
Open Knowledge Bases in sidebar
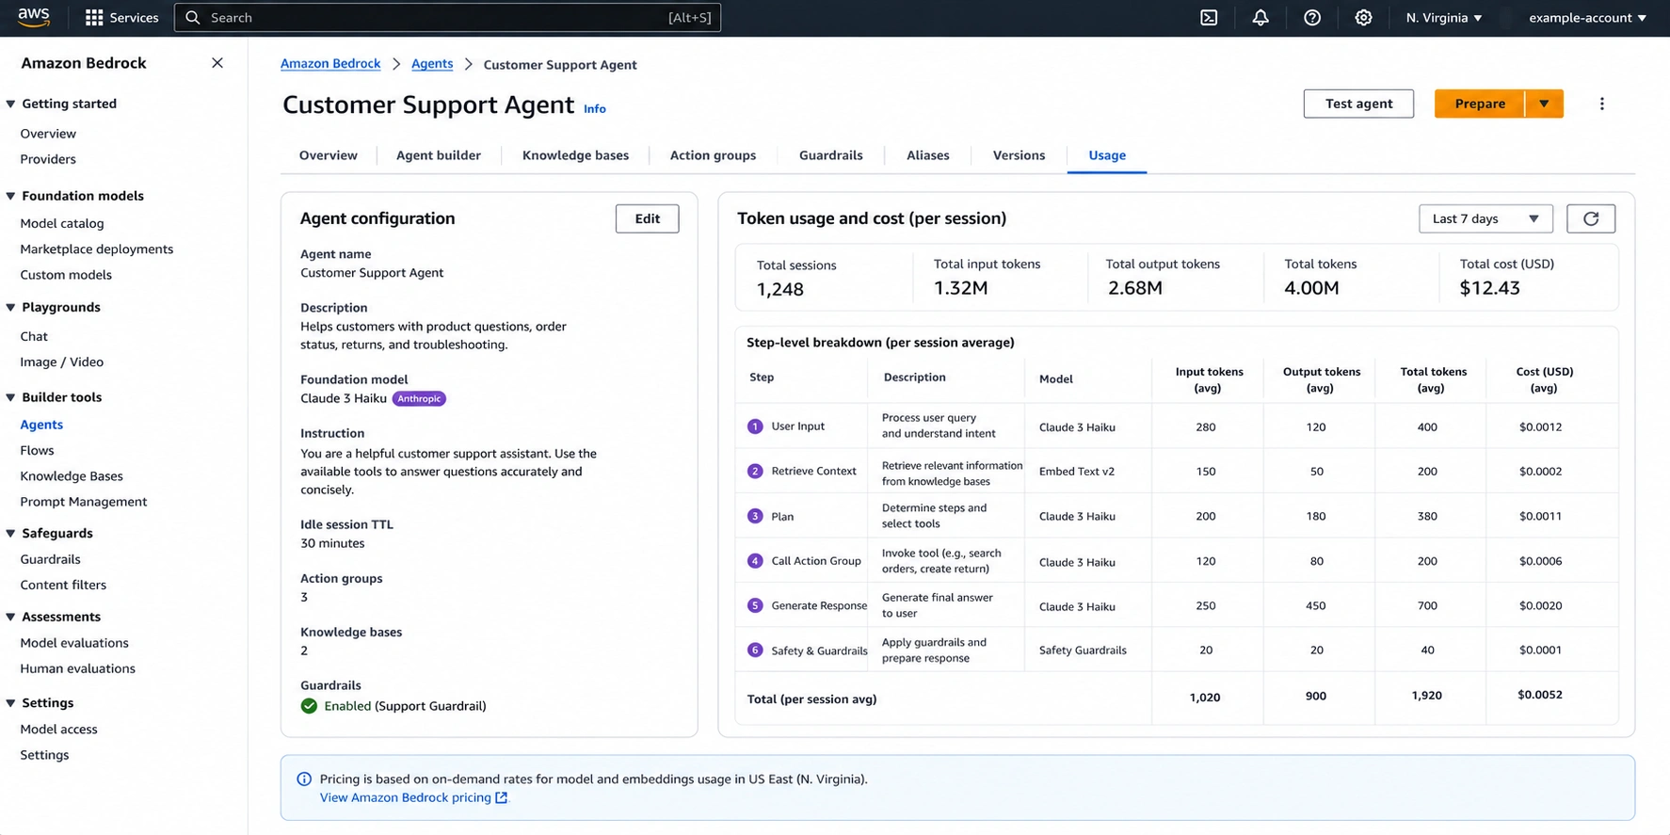pos(72,476)
